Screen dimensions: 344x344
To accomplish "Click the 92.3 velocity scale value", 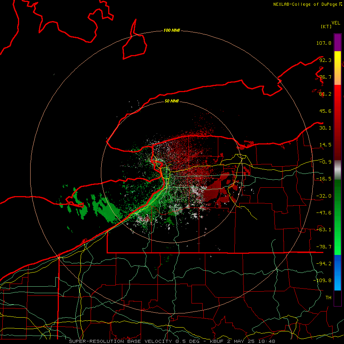I will coord(325,60).
